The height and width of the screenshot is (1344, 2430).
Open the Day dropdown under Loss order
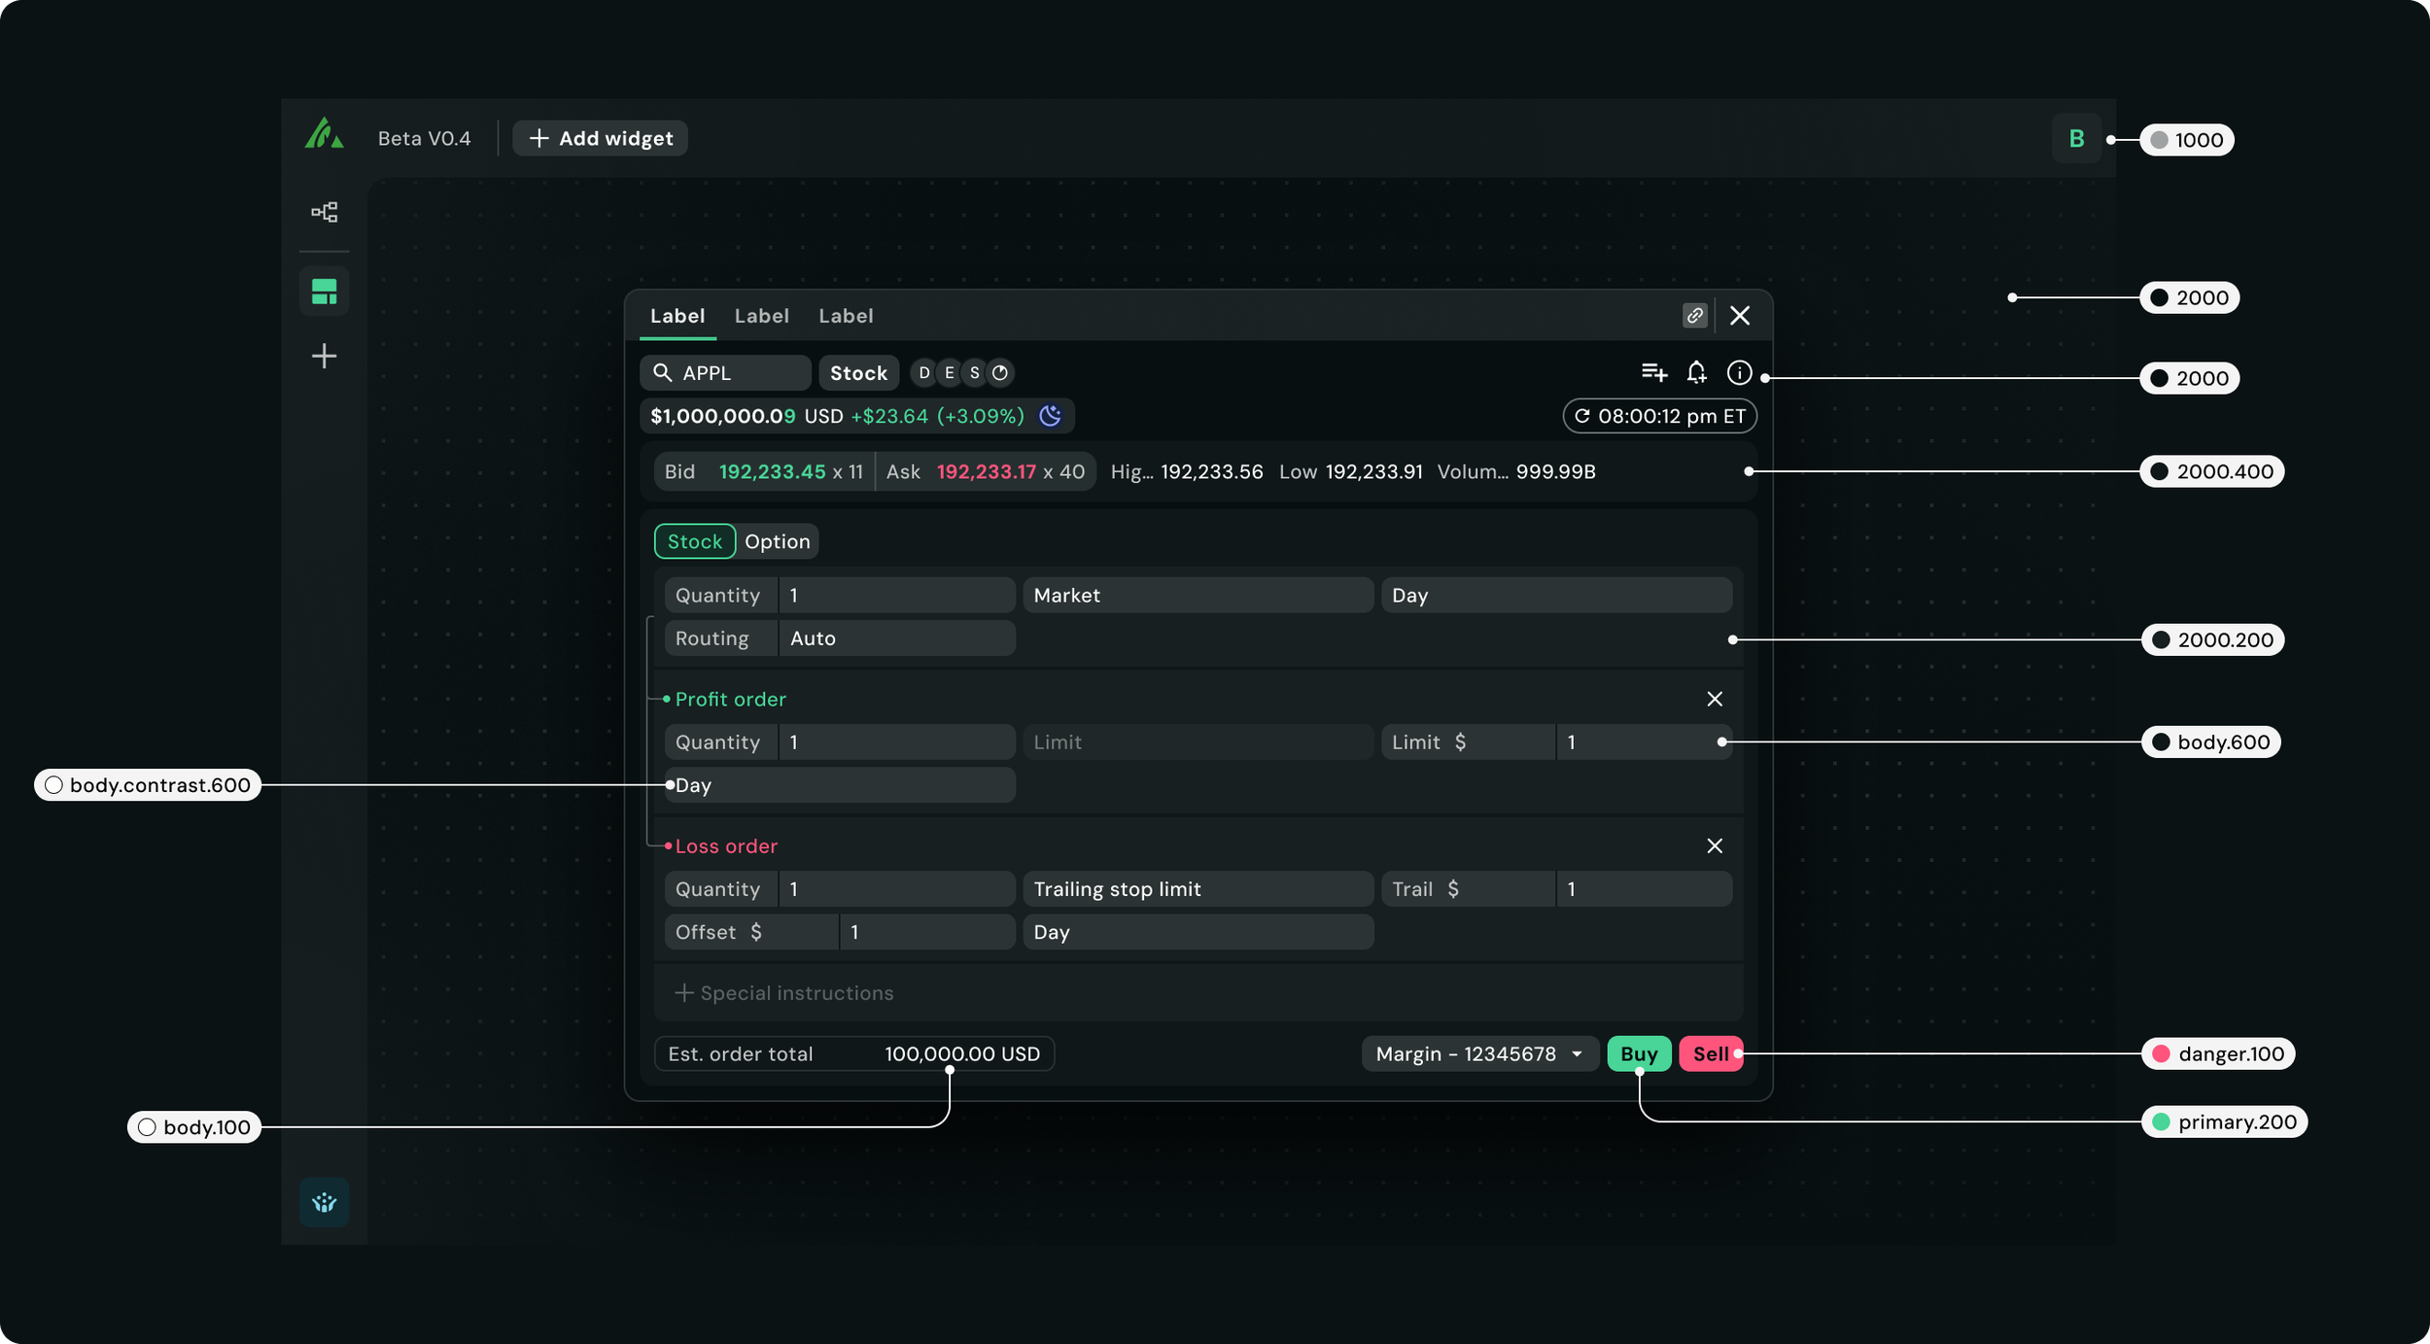(x=1198, y=932)
